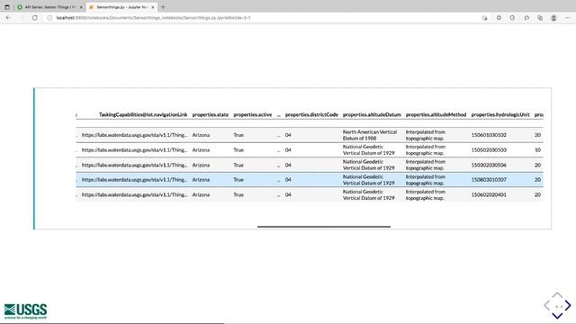Open a new browser tab with plus
The image size is (576, 324).
163,7
